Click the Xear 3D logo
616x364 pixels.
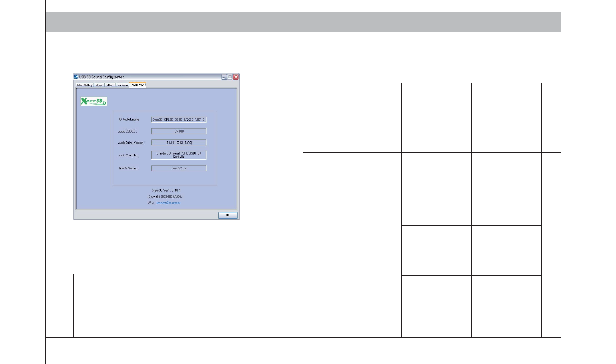(93, 101)
